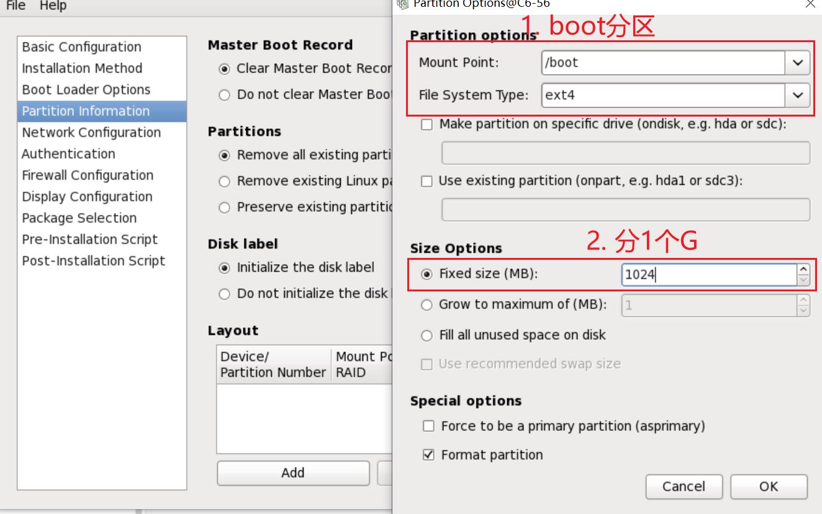The image size is (822, 514).
Task: Select Fill all unused space on disk
Action: point(427,335)
